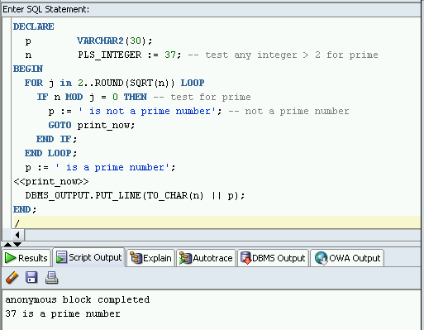The image size is (424, 330).
Task: Expand editor pane with down splitter arrow
Action: point(17,244)
